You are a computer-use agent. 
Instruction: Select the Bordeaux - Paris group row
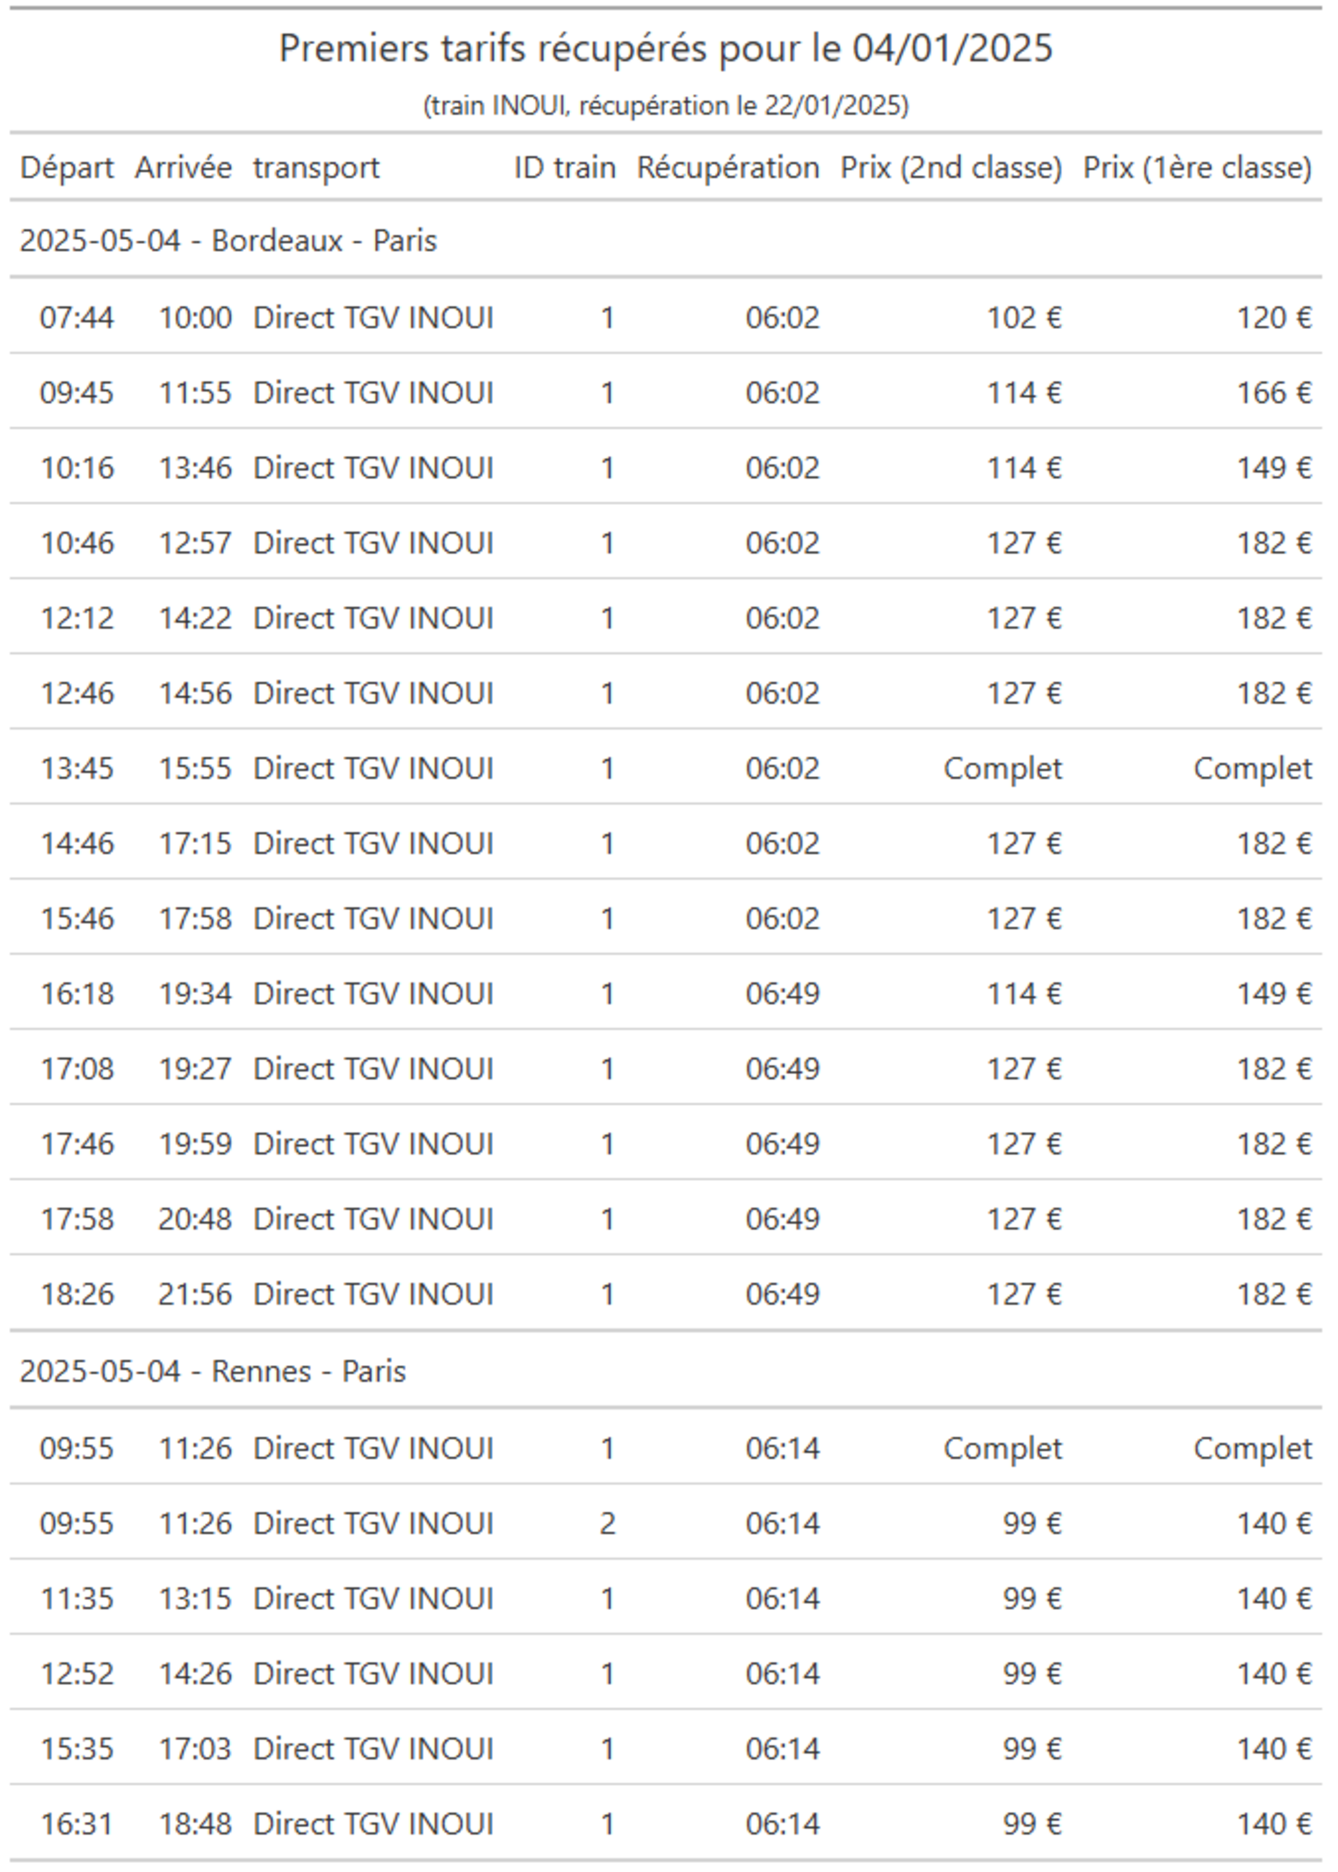point(666,240)
